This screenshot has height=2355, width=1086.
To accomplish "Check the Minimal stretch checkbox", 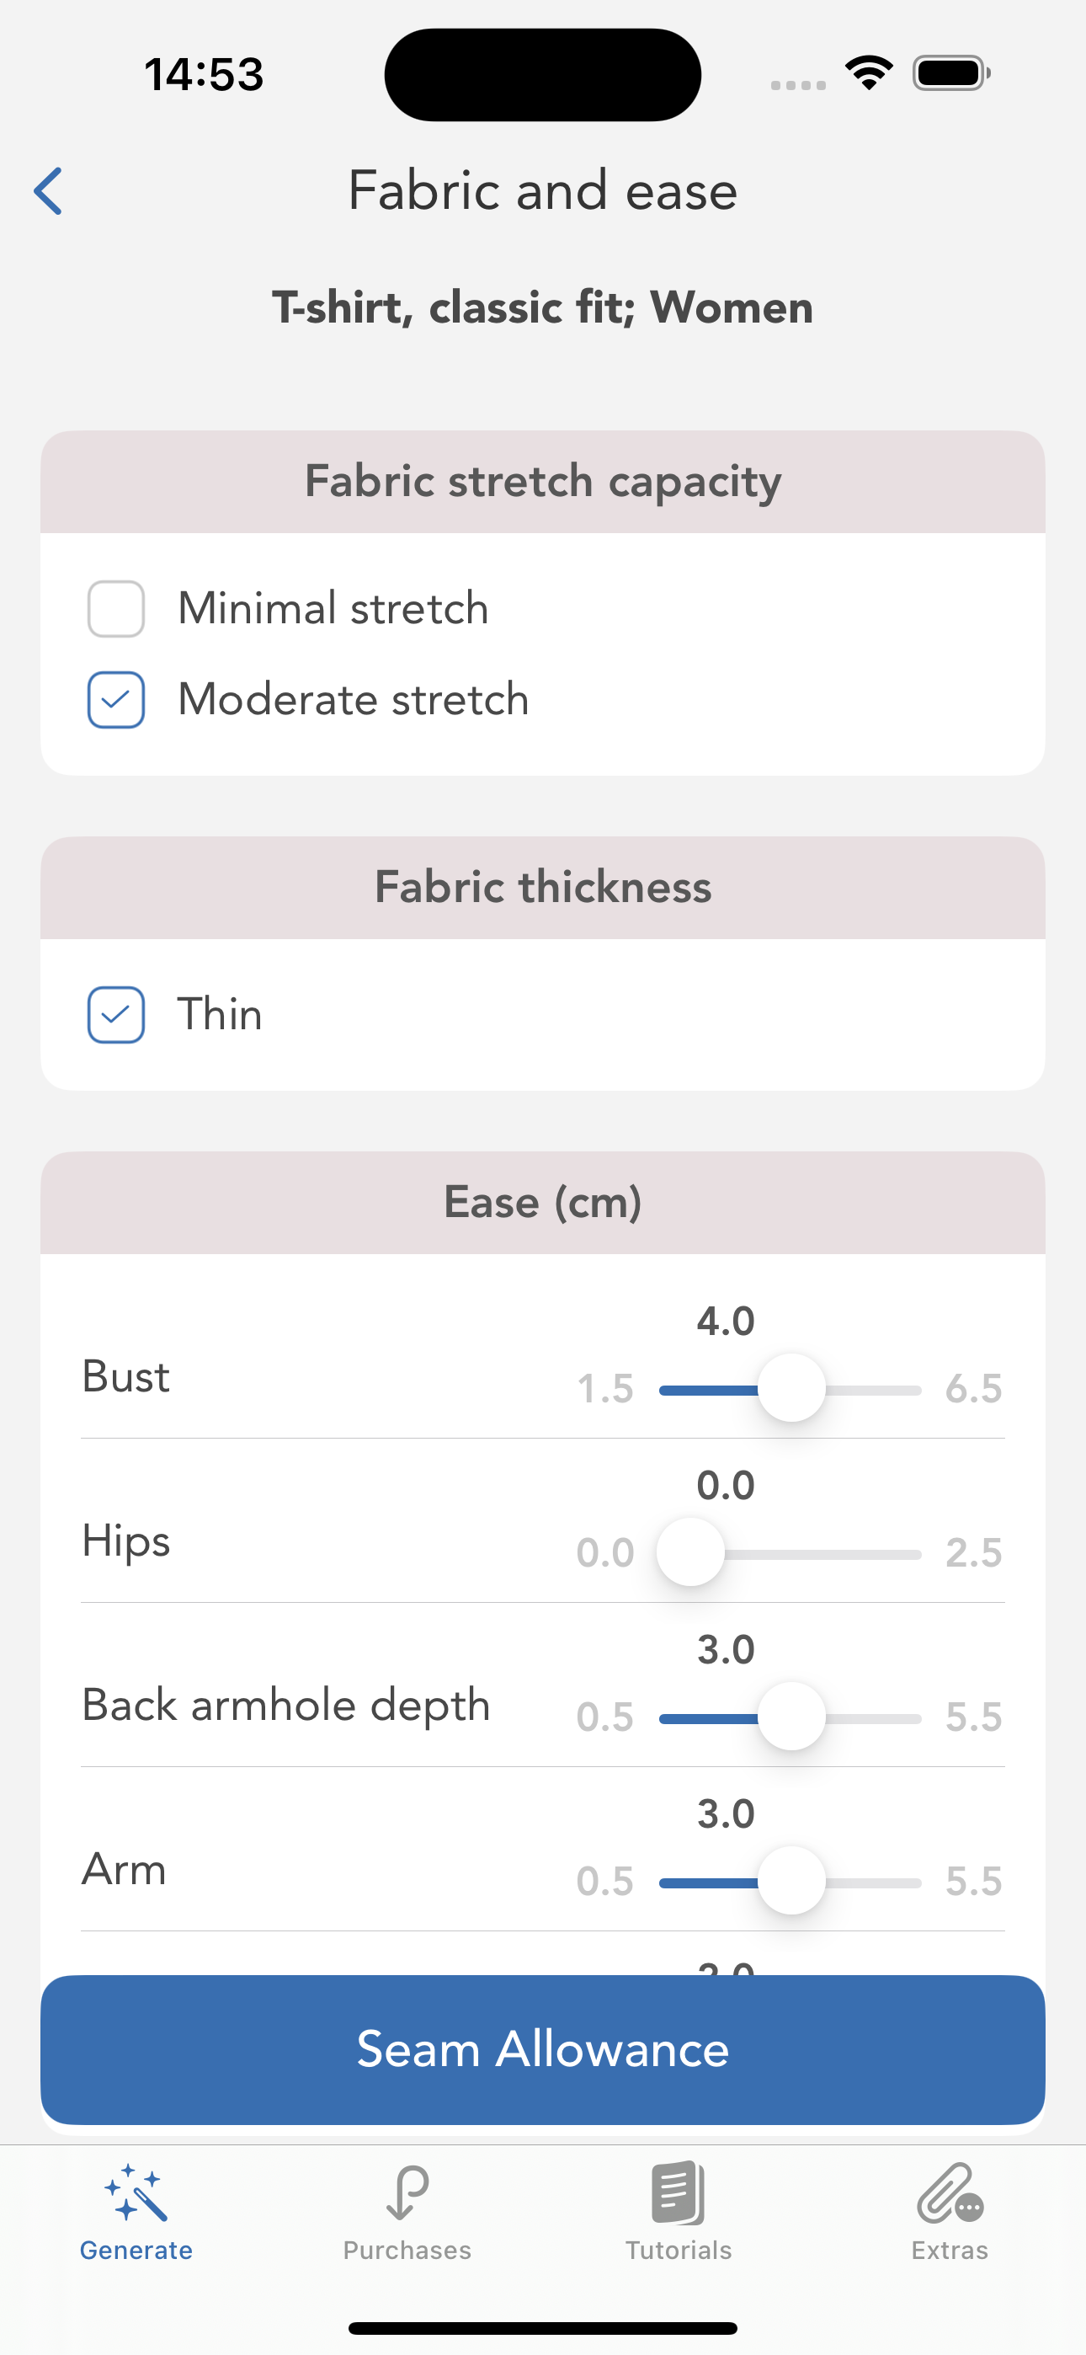I will pos(116,609).
